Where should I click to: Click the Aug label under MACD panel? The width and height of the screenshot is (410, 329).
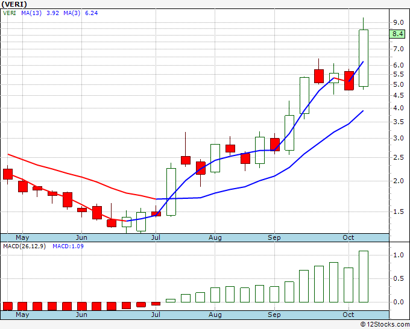coord(215,315)
